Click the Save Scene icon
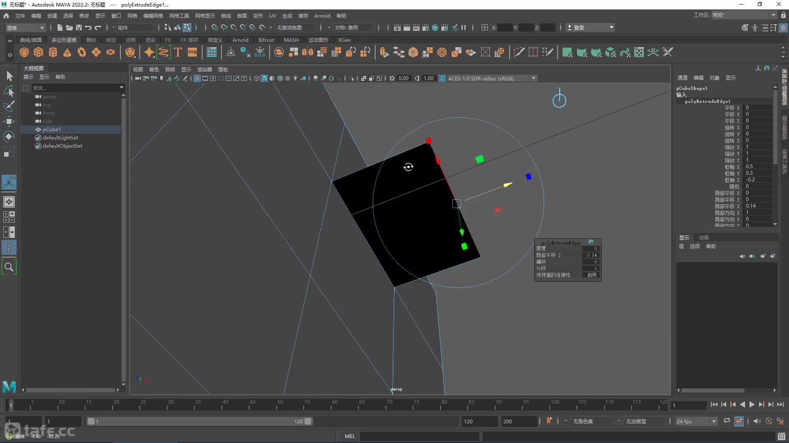The width and height of the screenshot is (789, 443). 78,27
